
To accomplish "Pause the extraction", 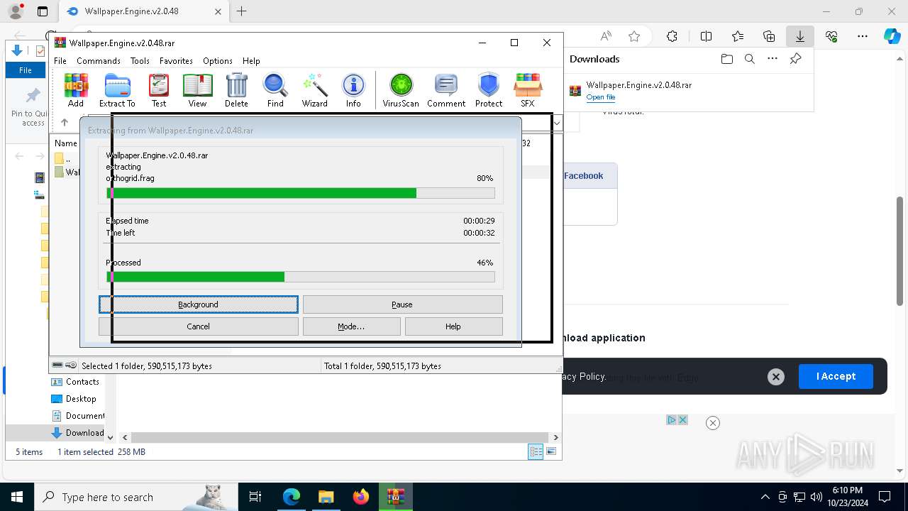I will coord(402,304).
